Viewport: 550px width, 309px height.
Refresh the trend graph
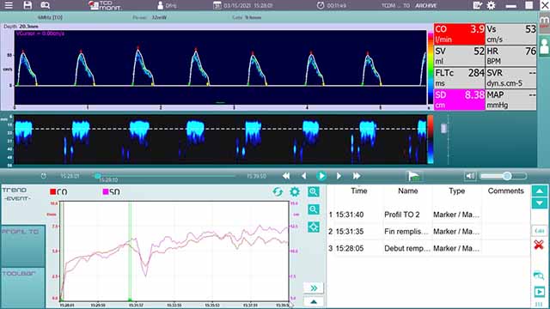point(278,191)
